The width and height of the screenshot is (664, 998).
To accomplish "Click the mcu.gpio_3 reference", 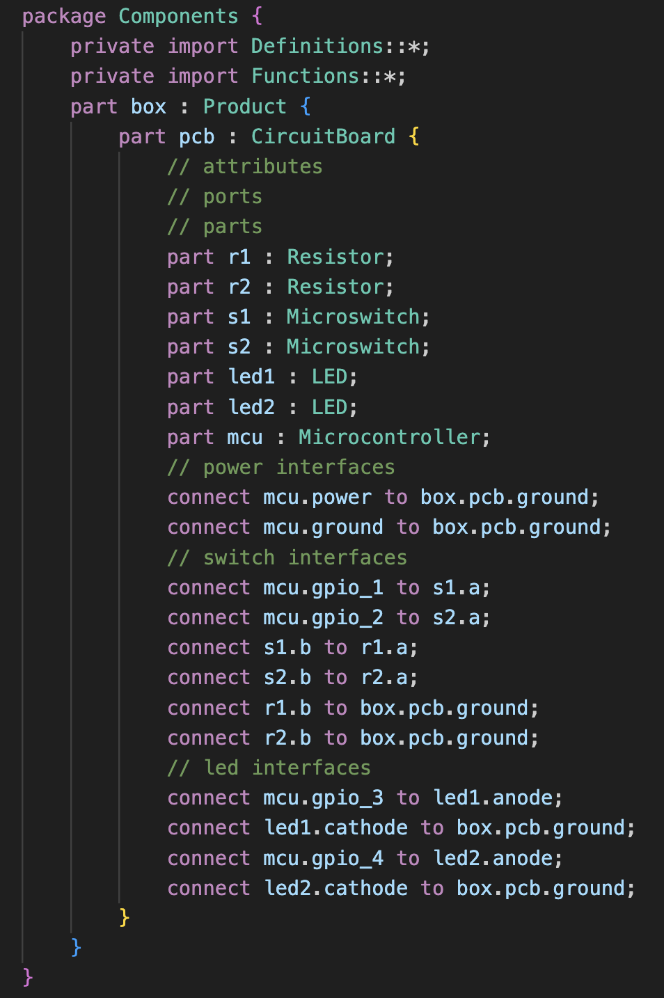I will (323, 798).
